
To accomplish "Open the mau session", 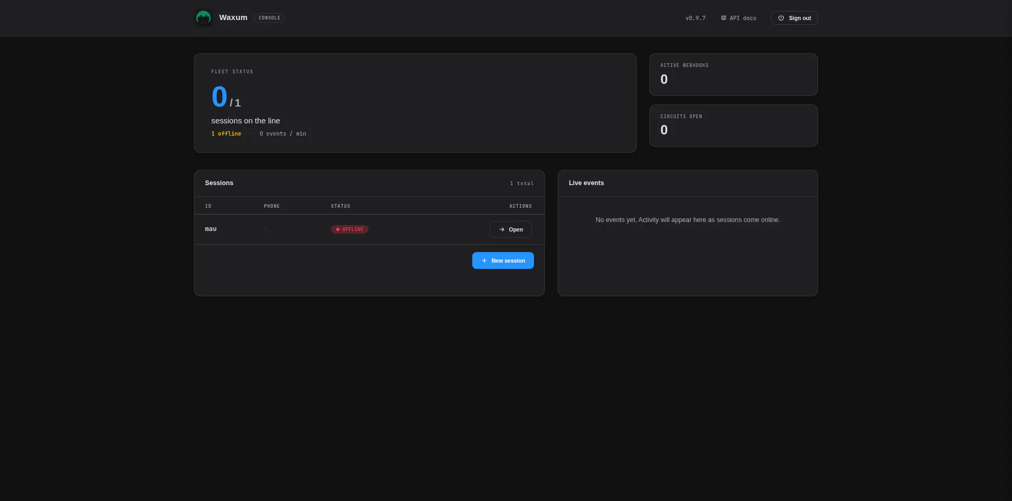I will 510,229.
